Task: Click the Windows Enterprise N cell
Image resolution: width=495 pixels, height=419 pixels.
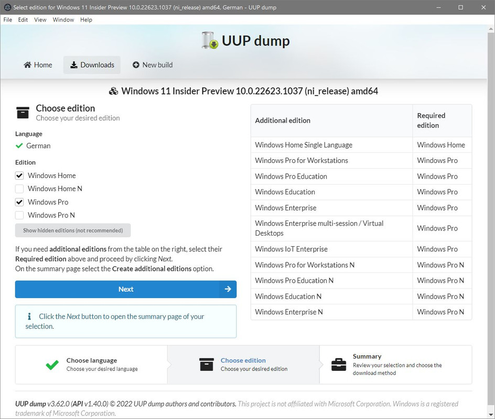Action: click(x=332, y=312)
